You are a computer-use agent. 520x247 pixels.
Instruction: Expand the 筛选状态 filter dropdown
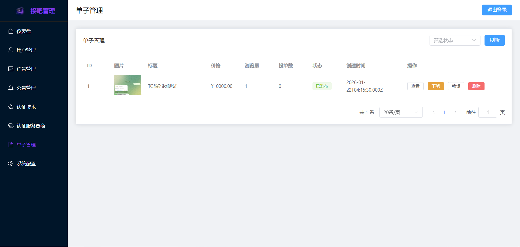tap(455, 40)
